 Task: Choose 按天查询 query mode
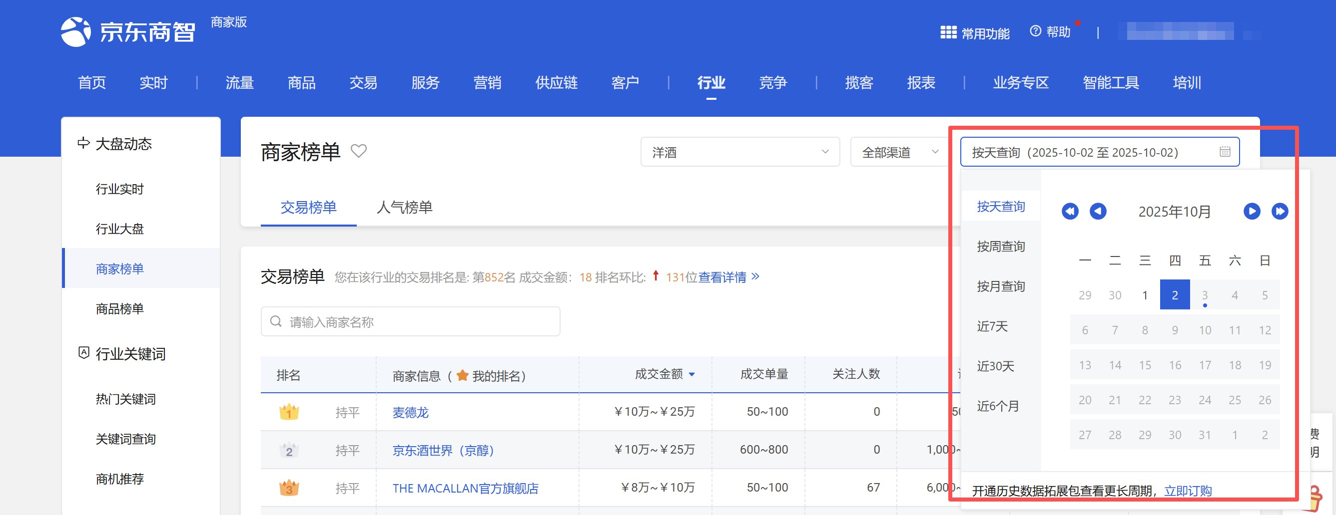[x=1001, y=207]
